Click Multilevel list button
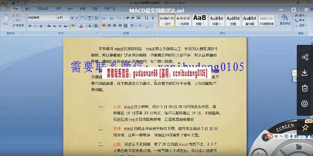This screenshot has height=156, width=313. point(120,18)
